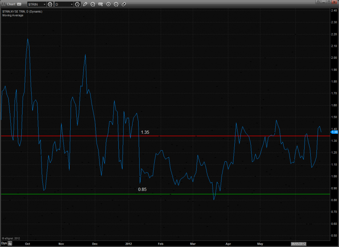Click the GET tools icon
The height and width of the screenshot is (247, 339).
(100, 4)
